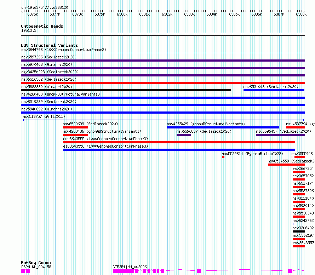
Task: Click the nsv5882330 Almarri2020 black variant bar
Action: pyautogui.click(x=126, y=90)
